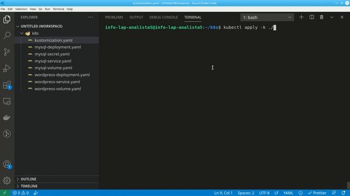Open the Search view
The image size is (350, 196).
click(x=7, y=35)
